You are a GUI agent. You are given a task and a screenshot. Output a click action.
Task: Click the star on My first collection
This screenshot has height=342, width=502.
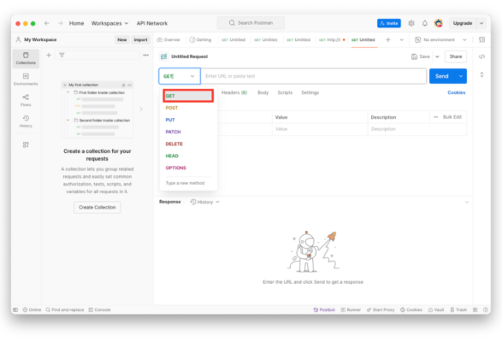click(x=123, y=85)
